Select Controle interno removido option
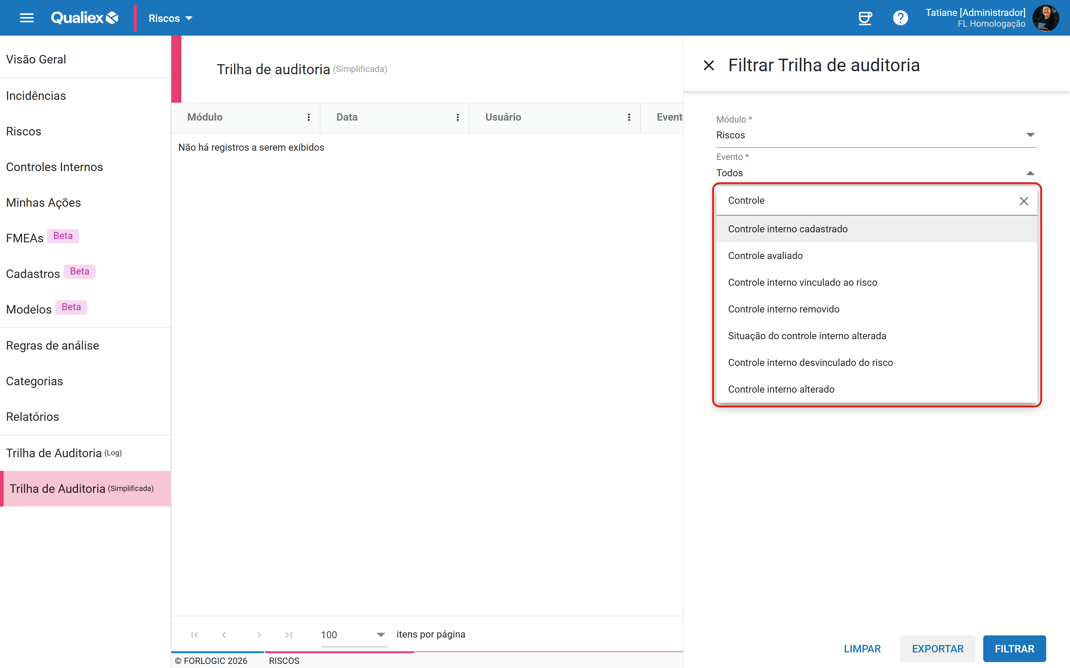Screen dimensions: 1070x668 [876, 309]
